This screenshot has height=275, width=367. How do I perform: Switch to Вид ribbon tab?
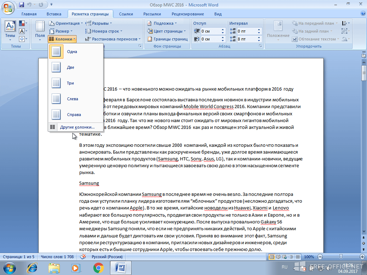pos(218,14)
